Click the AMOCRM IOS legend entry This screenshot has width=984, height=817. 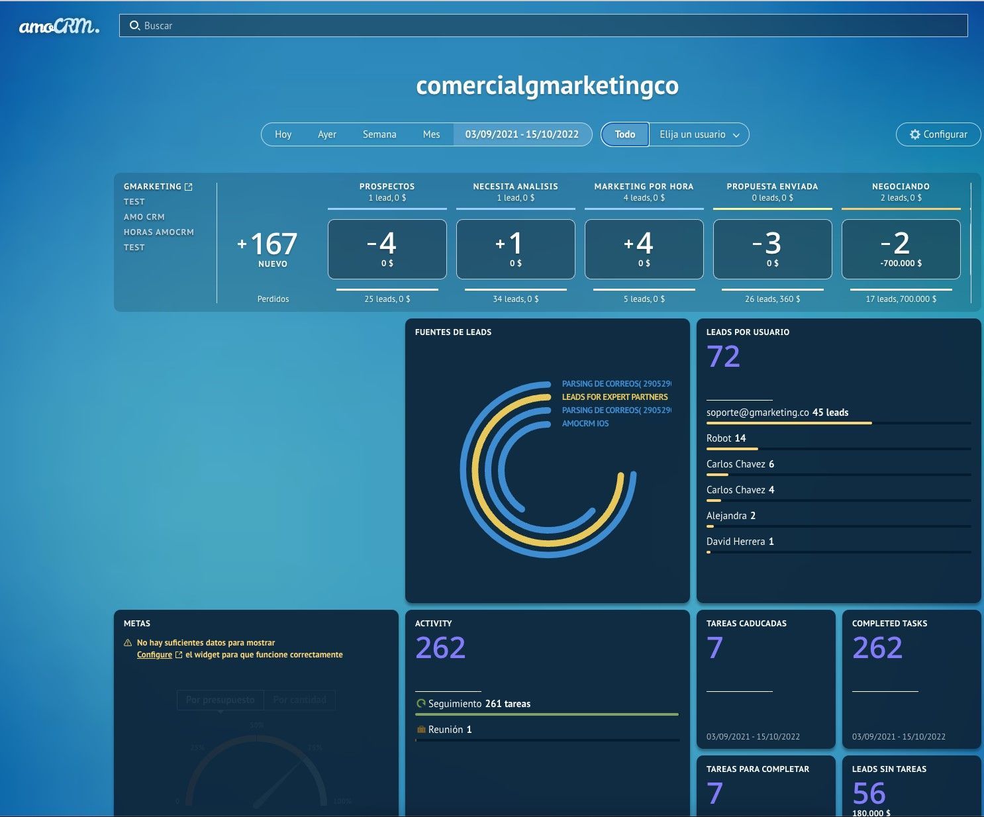585,424
